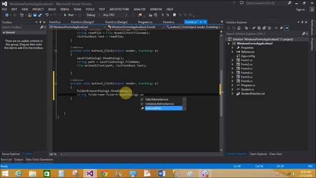Click Solution Explorer Home icon
The width and height of the screenshot is (316, 178).
(x=239, y=28)
